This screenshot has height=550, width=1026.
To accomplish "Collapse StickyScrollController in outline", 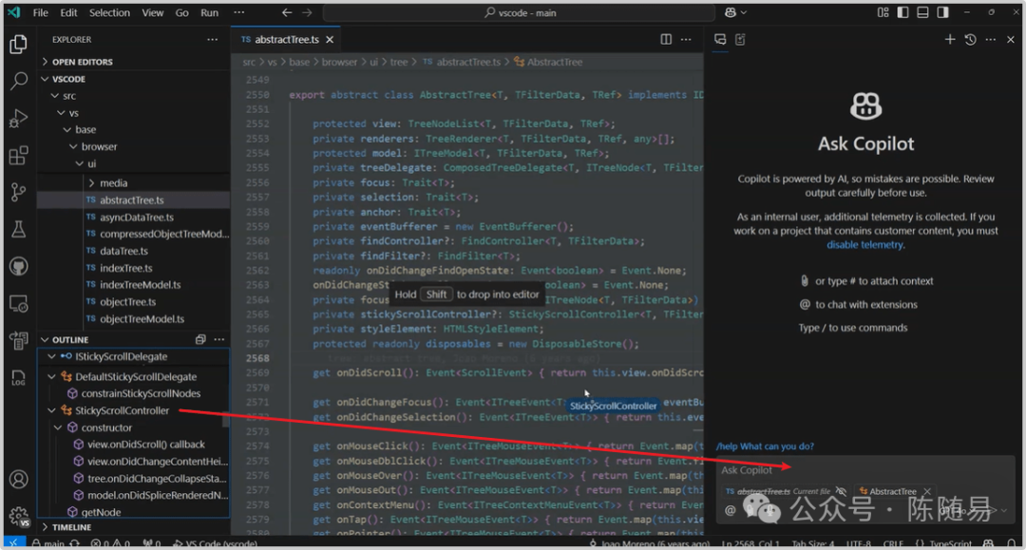I will [51, 410].
